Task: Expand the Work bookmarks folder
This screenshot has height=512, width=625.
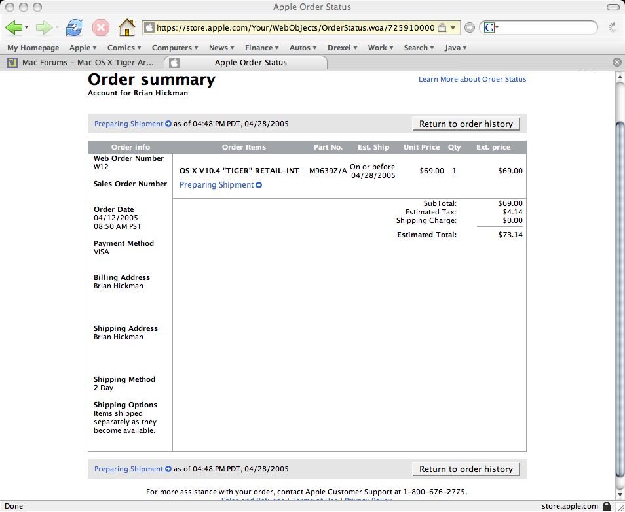Action: pyautogui.click(x=381, y=48)
